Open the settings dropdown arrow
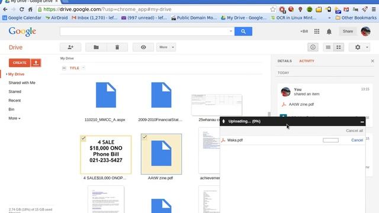This screenshot has width=379, height=213. pyautogui.click(x=367, y=47)
